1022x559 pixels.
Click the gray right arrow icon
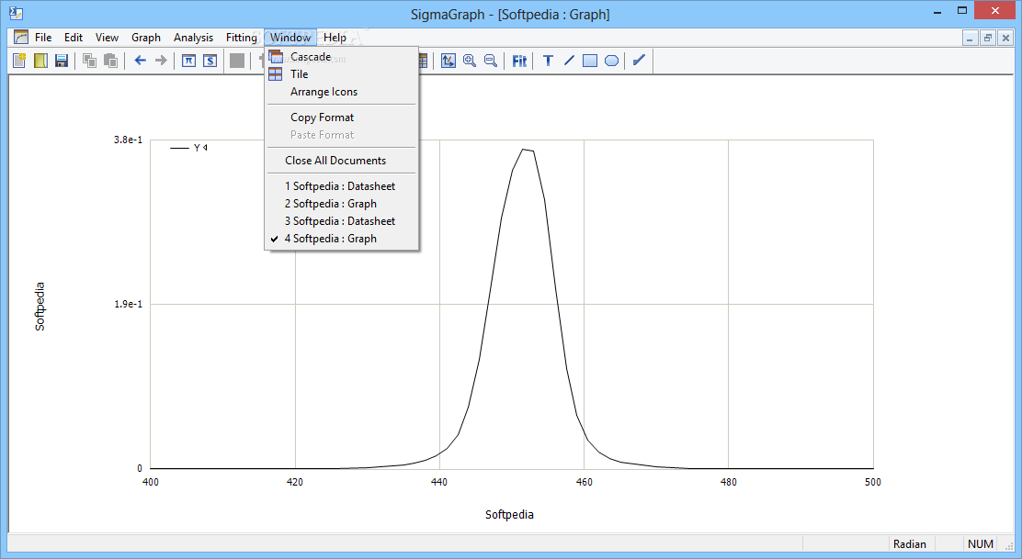click(x=161, y=61)
